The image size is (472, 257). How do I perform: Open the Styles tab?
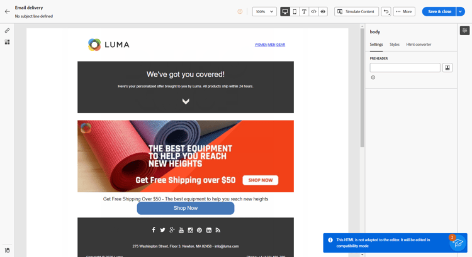(x=395, y=45)
